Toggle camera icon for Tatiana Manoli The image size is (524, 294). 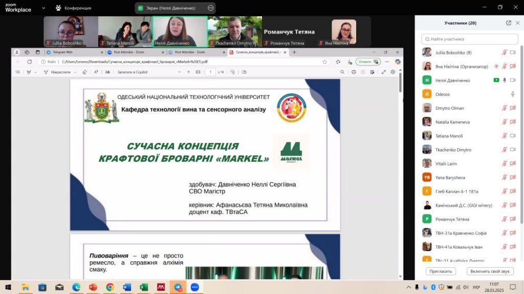(x=513, y=136)
